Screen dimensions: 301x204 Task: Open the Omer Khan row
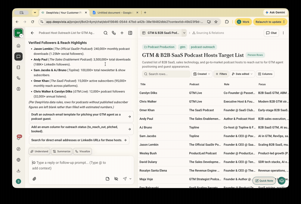click(x=213, y=110)
